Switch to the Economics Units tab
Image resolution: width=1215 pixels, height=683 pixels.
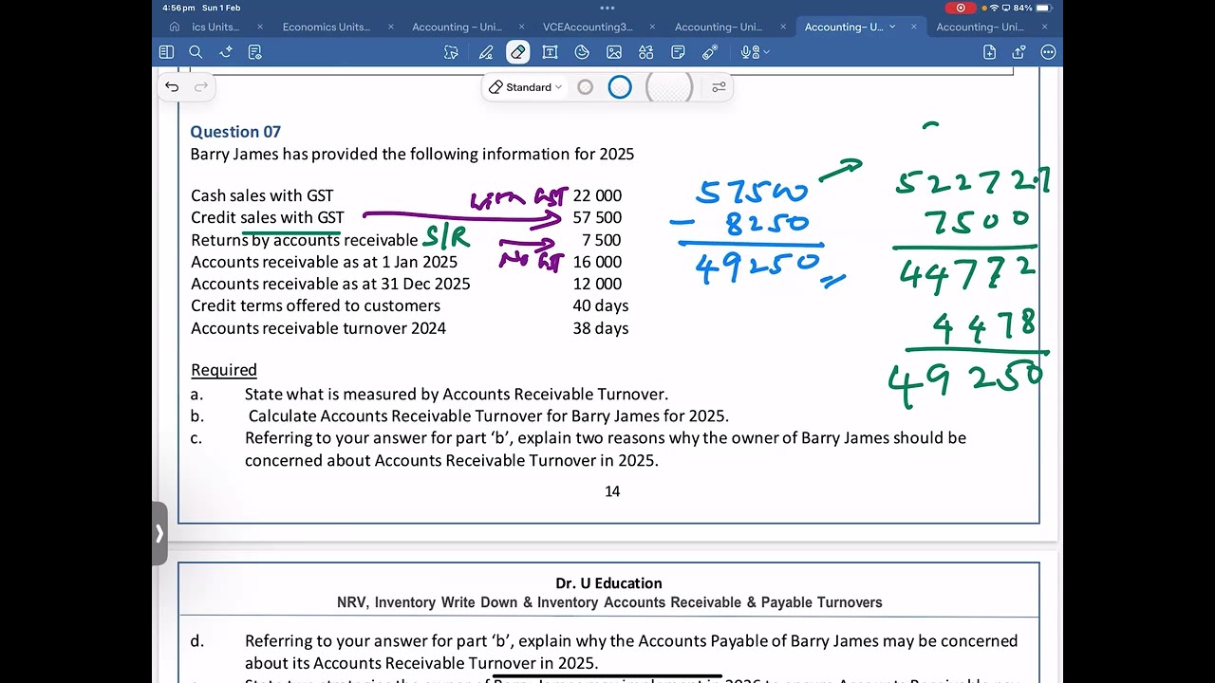(327, 27)
